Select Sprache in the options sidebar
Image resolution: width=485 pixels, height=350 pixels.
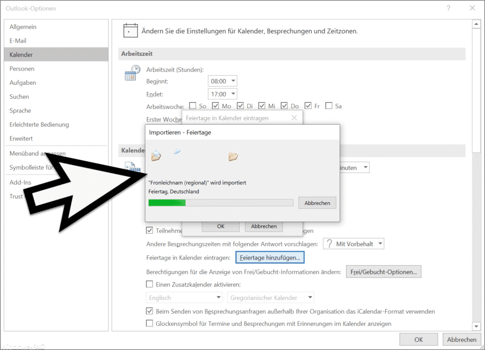56,110
